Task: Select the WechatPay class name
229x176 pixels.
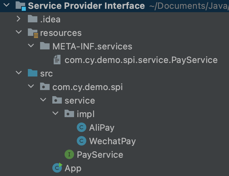Action: tap(112, 141)
